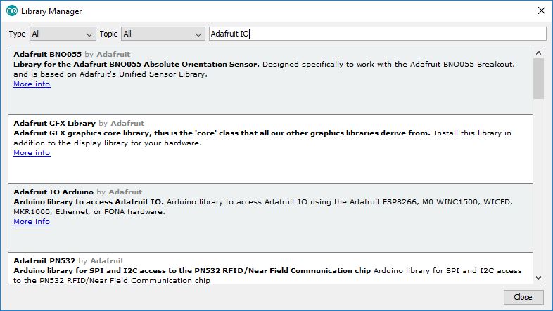Close the Library Manager window with X
553x311 pixels.
coord(541,11)
